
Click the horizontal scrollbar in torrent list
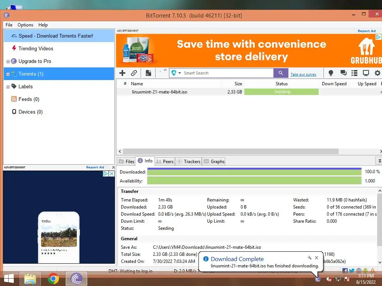(231, 151)
